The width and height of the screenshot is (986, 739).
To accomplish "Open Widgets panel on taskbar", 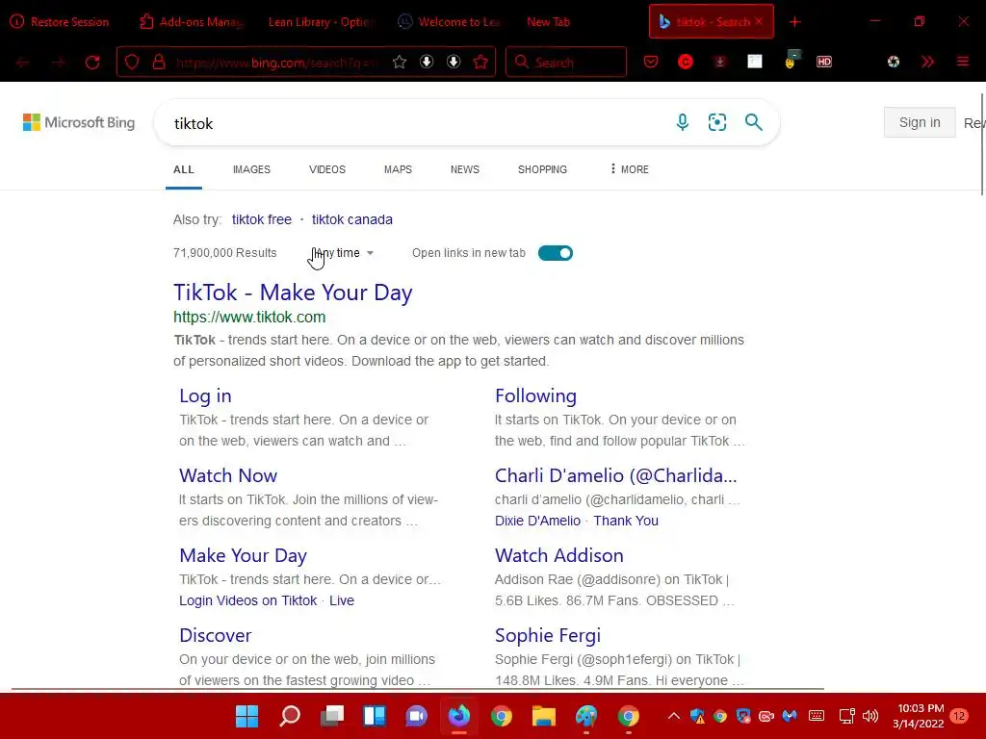I will tap(375, 716).
